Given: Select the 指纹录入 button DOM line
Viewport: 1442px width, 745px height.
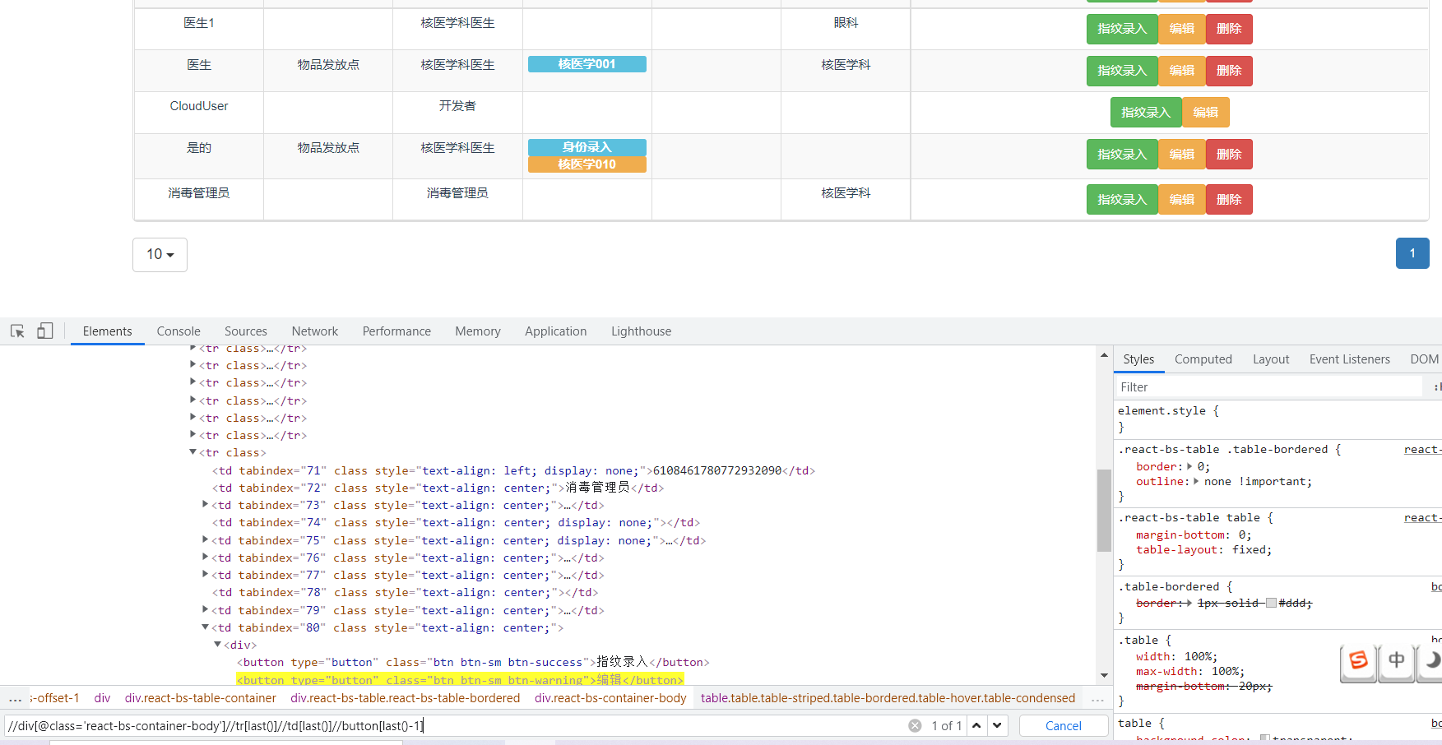Looking at the screenshot, I should click(473, 662).
